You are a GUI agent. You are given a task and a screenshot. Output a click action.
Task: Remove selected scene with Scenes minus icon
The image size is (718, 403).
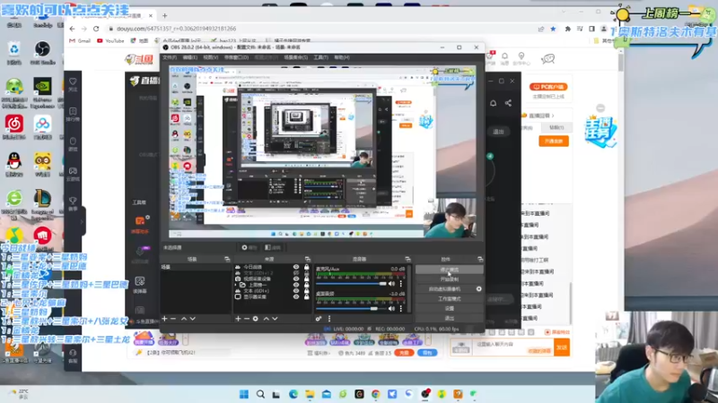point(173,319)
